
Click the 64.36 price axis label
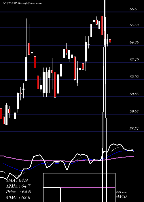[134, 42]
